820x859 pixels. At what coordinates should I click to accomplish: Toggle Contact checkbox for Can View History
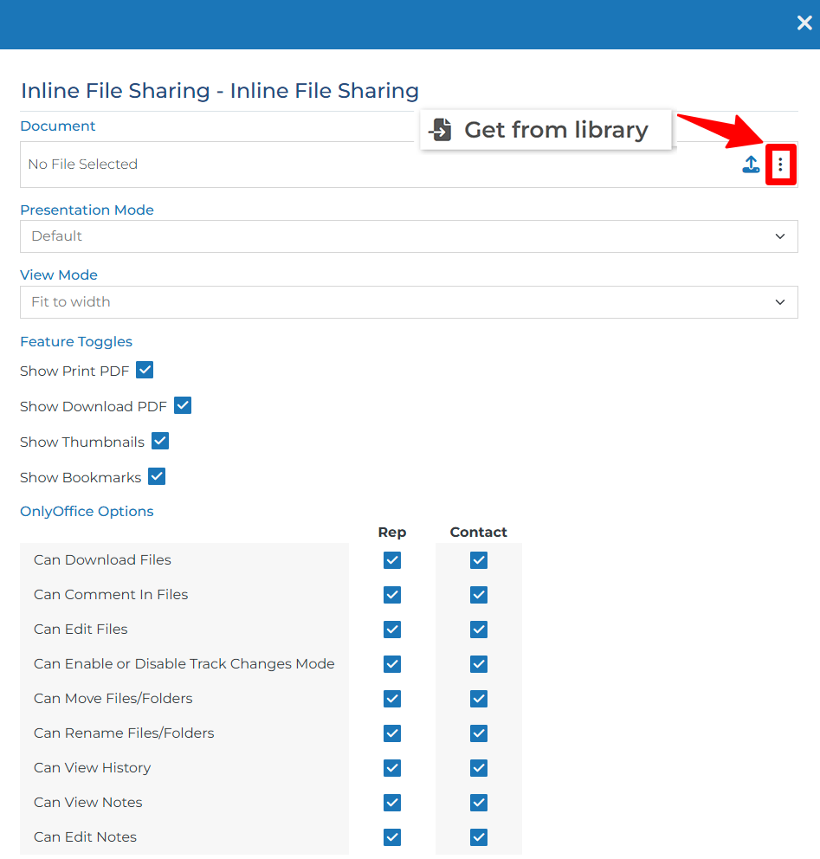(x=479, y=768)
